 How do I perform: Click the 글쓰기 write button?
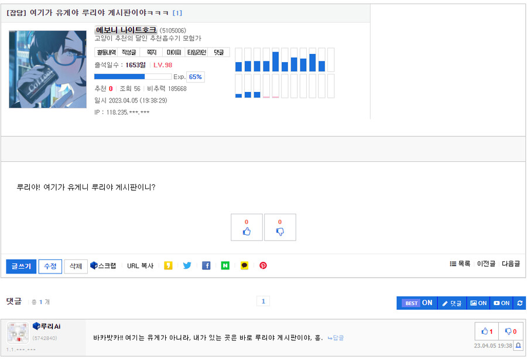21,266
